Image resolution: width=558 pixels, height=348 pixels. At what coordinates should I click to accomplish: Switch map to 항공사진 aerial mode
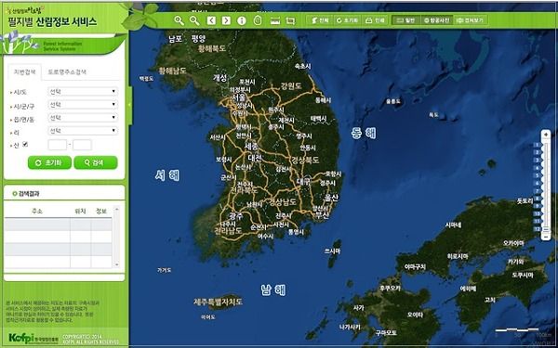436,20
